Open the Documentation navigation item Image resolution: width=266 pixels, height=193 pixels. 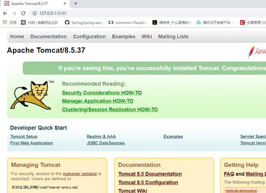click(49, 37)
